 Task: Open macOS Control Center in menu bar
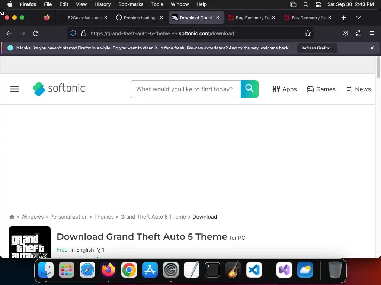pos(318,4)
